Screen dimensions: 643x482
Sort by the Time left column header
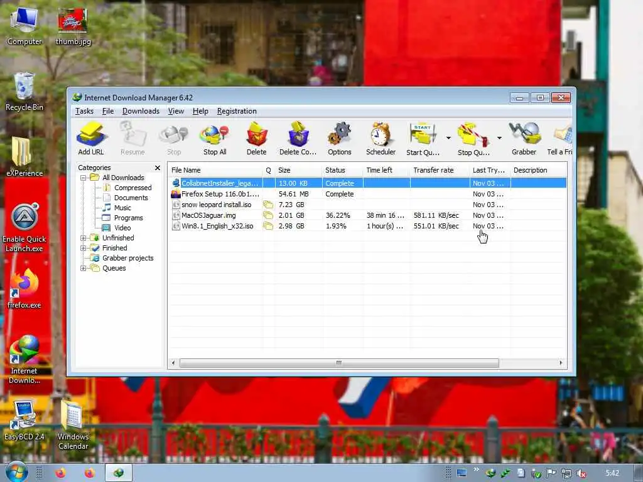[x=387, y=170]
